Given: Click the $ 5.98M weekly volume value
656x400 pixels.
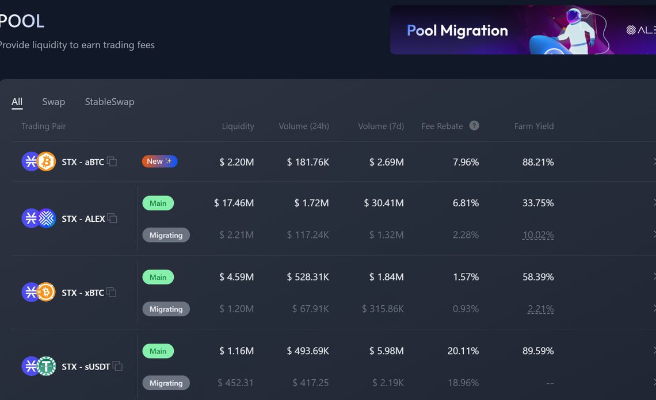Looking at the screenshot, I should [x=387, y=351].
